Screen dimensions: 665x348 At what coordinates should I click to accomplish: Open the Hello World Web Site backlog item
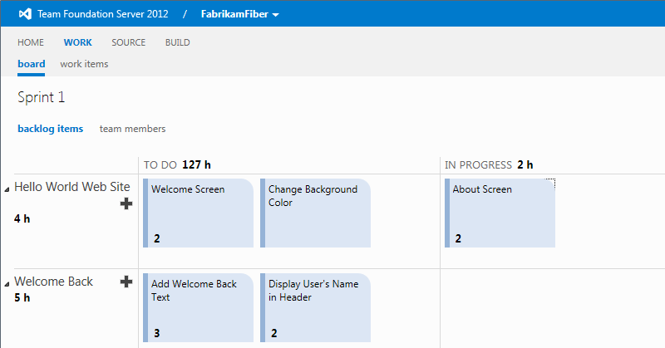point(72,187)
